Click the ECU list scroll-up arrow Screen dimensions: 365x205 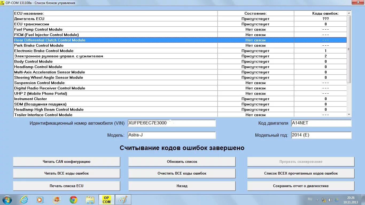(x=349, y=13)
